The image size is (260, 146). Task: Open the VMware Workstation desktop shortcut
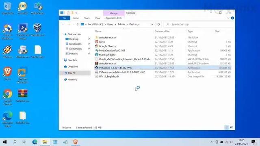(23, 75)
